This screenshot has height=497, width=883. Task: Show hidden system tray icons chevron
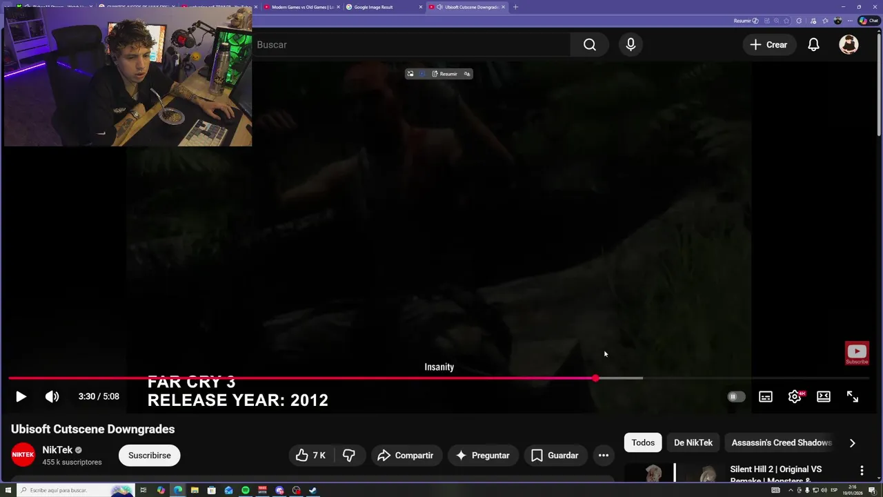(x=791, y=491)
